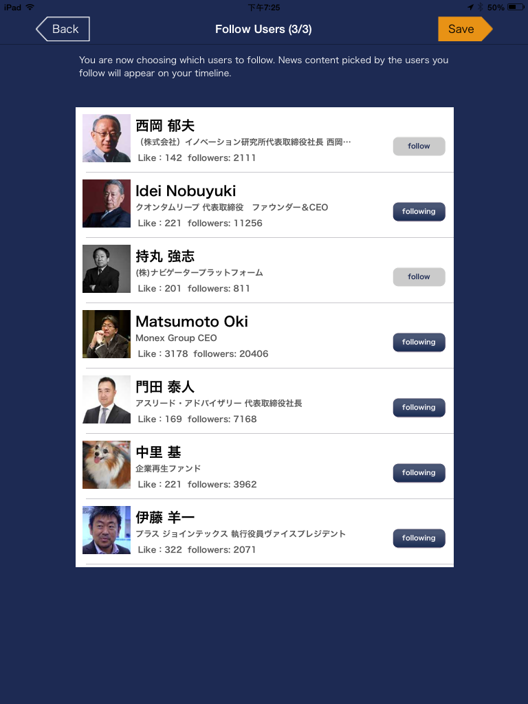Follow 持丸 強志
This screenshot has height=704, width=528.
(419, 277)
